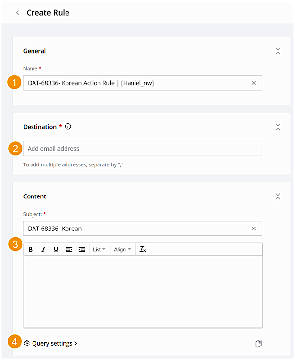Click the Name field label

point(30,68)
